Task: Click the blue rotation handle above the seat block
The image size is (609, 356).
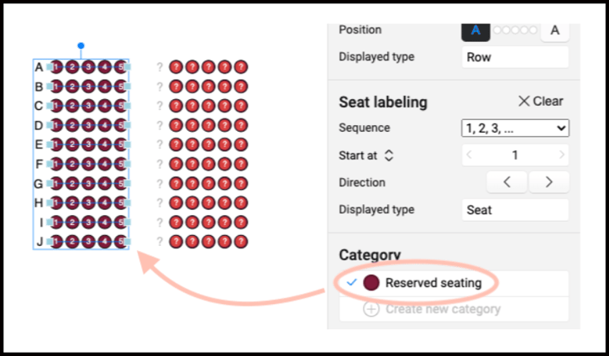Action: click(x=81, y=45)
